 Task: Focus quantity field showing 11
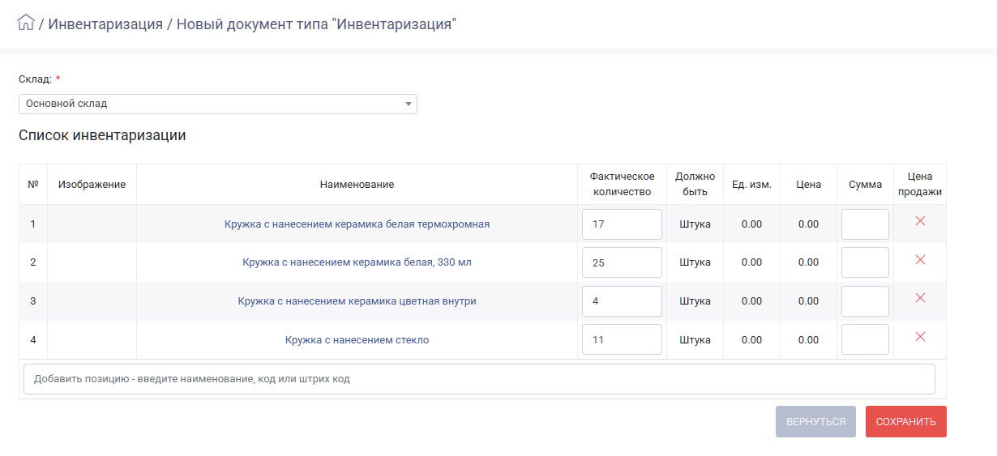coord(622,339)
